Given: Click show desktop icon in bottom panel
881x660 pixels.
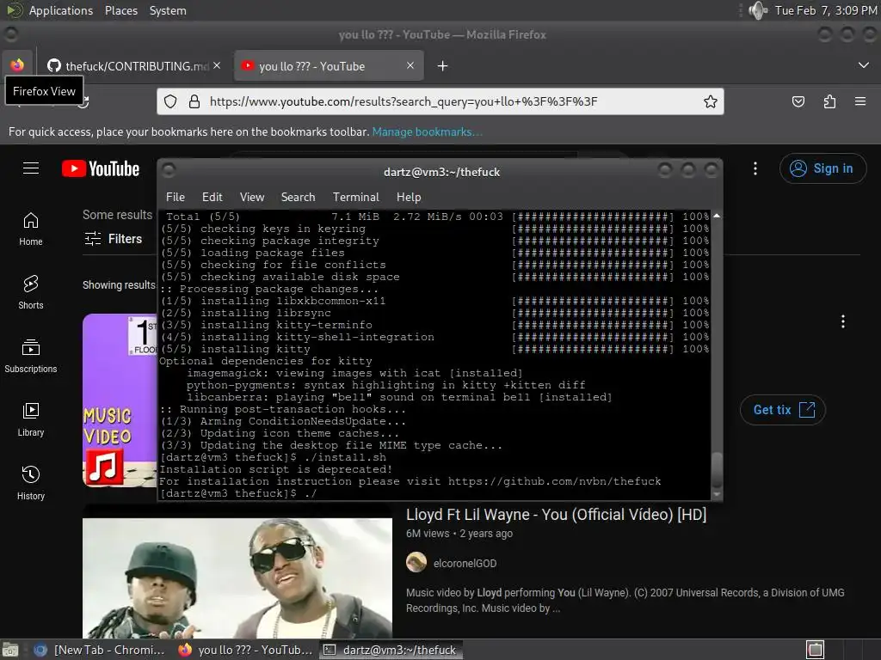Looking at the screenshot, I should point(10,650).
